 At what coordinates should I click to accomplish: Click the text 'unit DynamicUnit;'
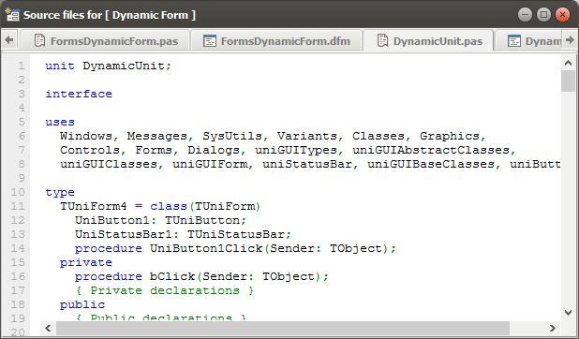tap(108, 66)
